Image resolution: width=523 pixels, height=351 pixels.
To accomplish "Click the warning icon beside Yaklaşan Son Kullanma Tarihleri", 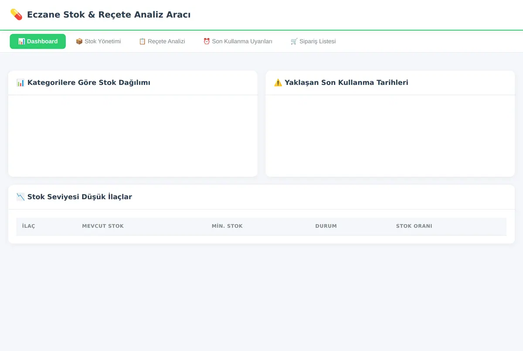I will (278, 83).
